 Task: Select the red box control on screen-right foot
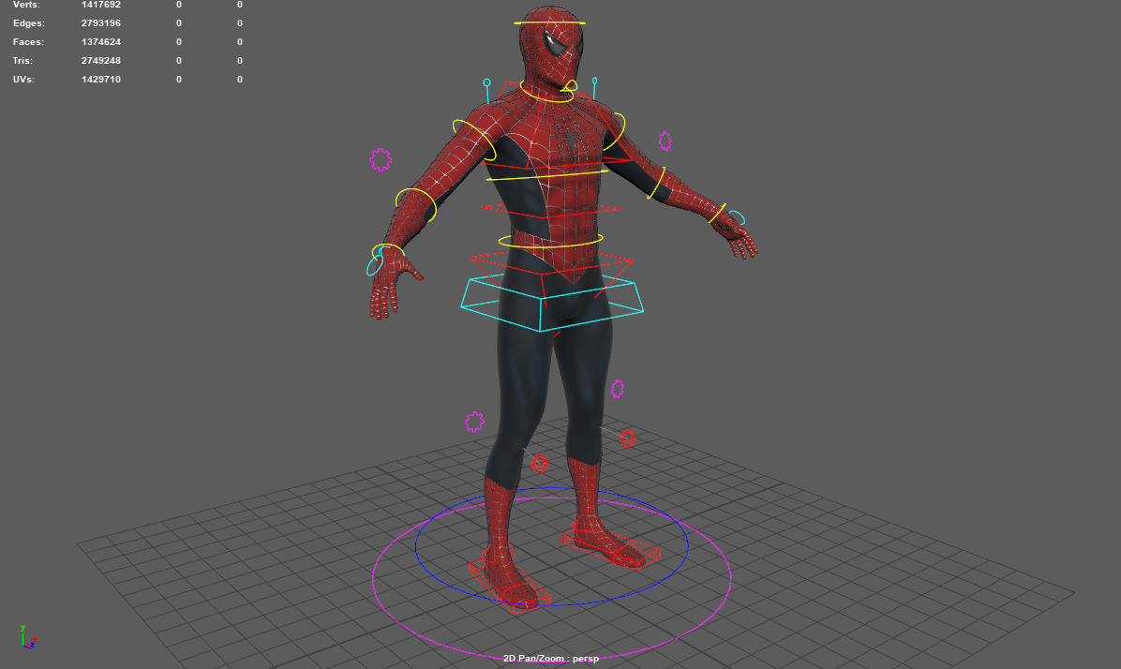point(611,548)
